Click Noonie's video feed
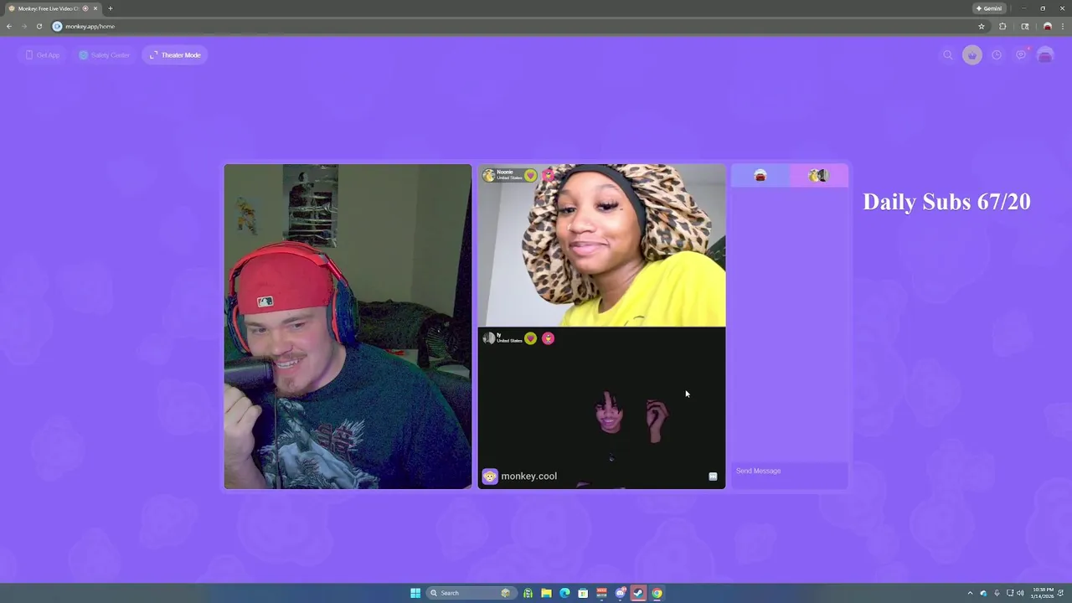 pos(601,245)
